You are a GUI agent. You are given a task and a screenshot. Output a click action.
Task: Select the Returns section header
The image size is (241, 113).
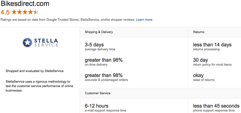coord(199,32)
